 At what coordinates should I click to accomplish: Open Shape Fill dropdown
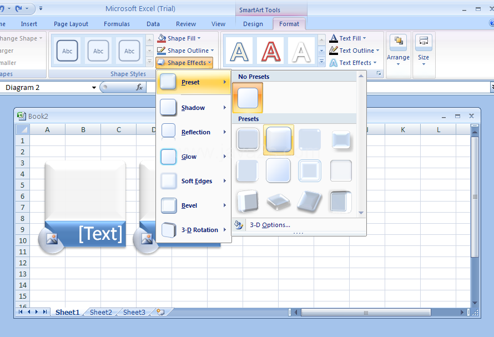pos(179,38)
